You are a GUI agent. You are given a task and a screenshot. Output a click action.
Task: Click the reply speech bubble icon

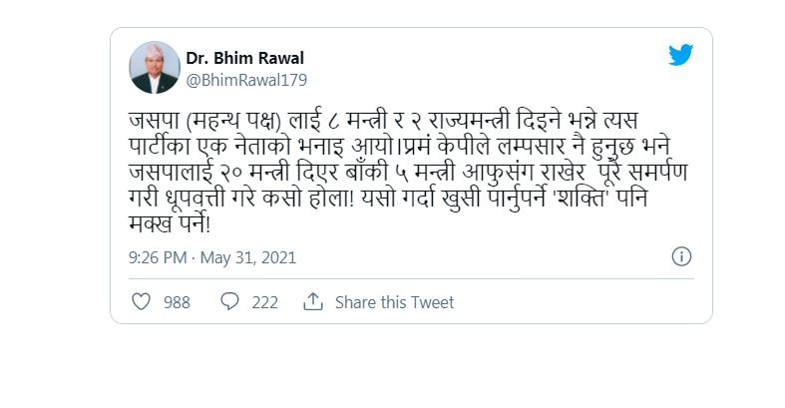(229, 301)
